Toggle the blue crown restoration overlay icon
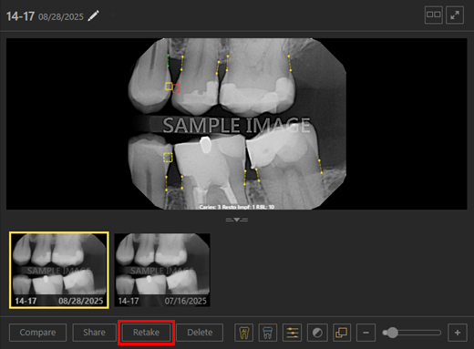Screen dimensions: 474x349 [x=267, y=333]
